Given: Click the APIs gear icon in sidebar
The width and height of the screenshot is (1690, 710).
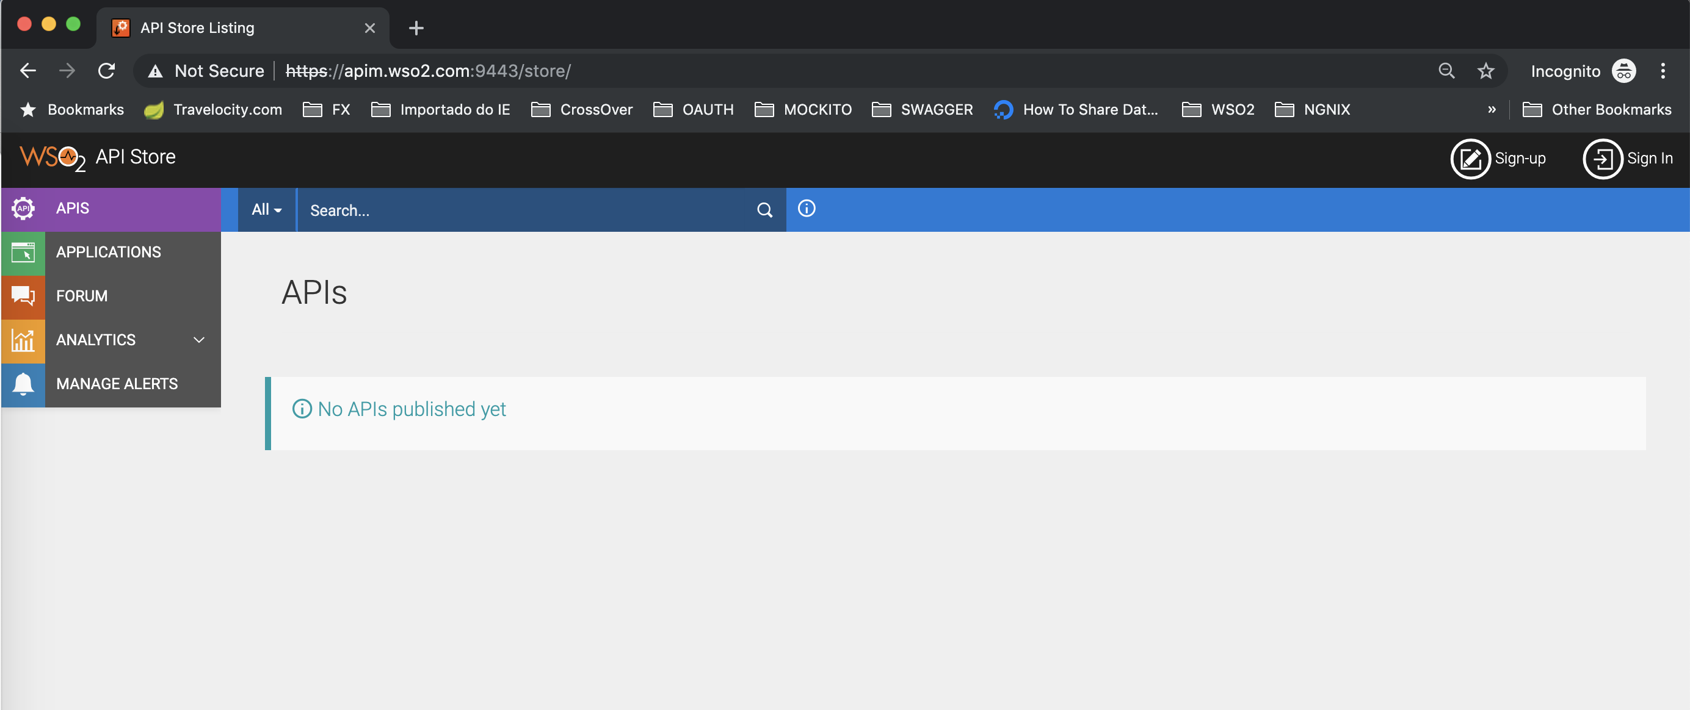Looking at the screenshot, I should click(x=23, y=209).
